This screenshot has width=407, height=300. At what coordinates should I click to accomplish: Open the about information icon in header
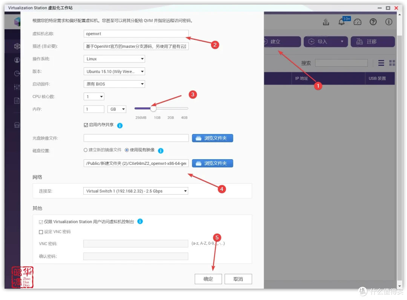click(389, 22)
